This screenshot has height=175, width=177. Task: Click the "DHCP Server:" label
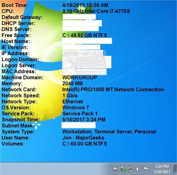(x=18, y=23)
